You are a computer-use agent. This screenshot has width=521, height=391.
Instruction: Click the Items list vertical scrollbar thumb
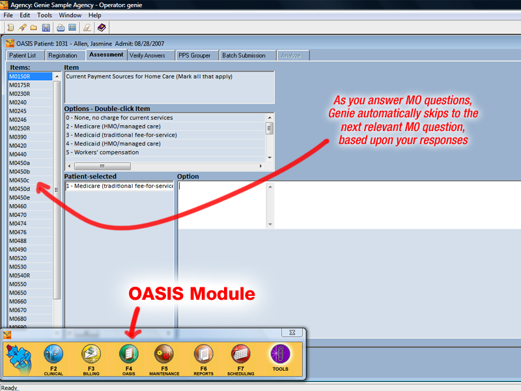point(57,190)
